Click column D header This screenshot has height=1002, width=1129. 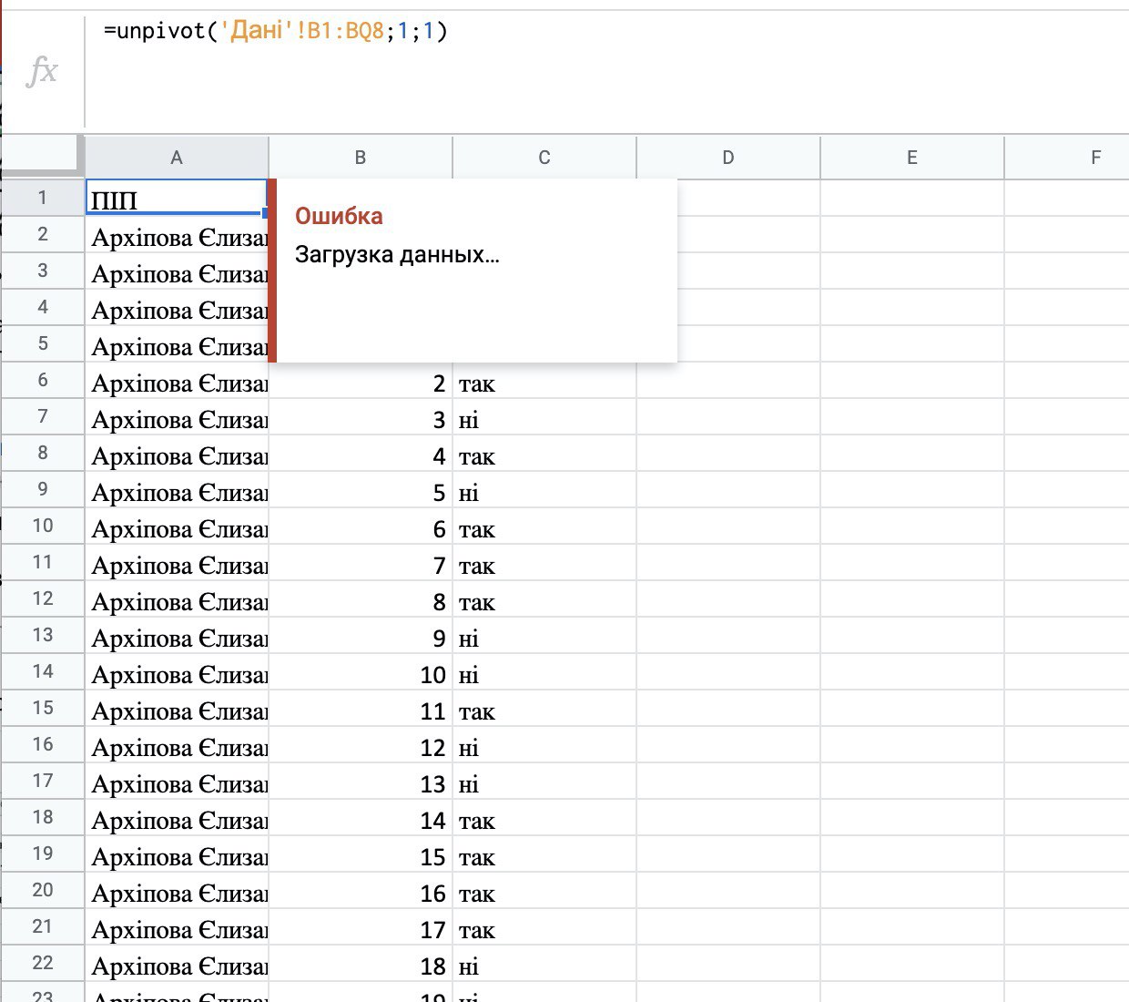coord(728,158)
